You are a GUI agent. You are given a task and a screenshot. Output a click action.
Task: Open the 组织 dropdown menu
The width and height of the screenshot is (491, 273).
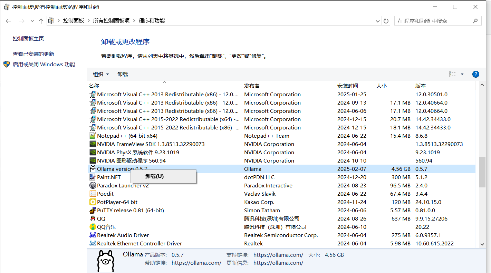pos(101,74)
